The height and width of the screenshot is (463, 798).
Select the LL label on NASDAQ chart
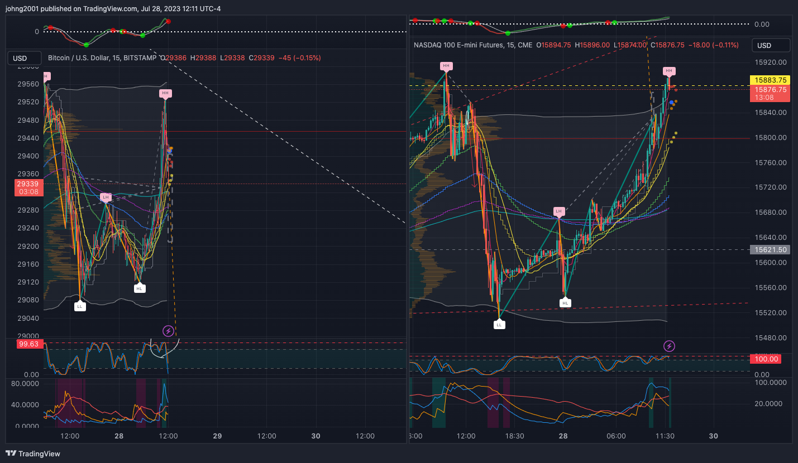(x=499, y=324)
